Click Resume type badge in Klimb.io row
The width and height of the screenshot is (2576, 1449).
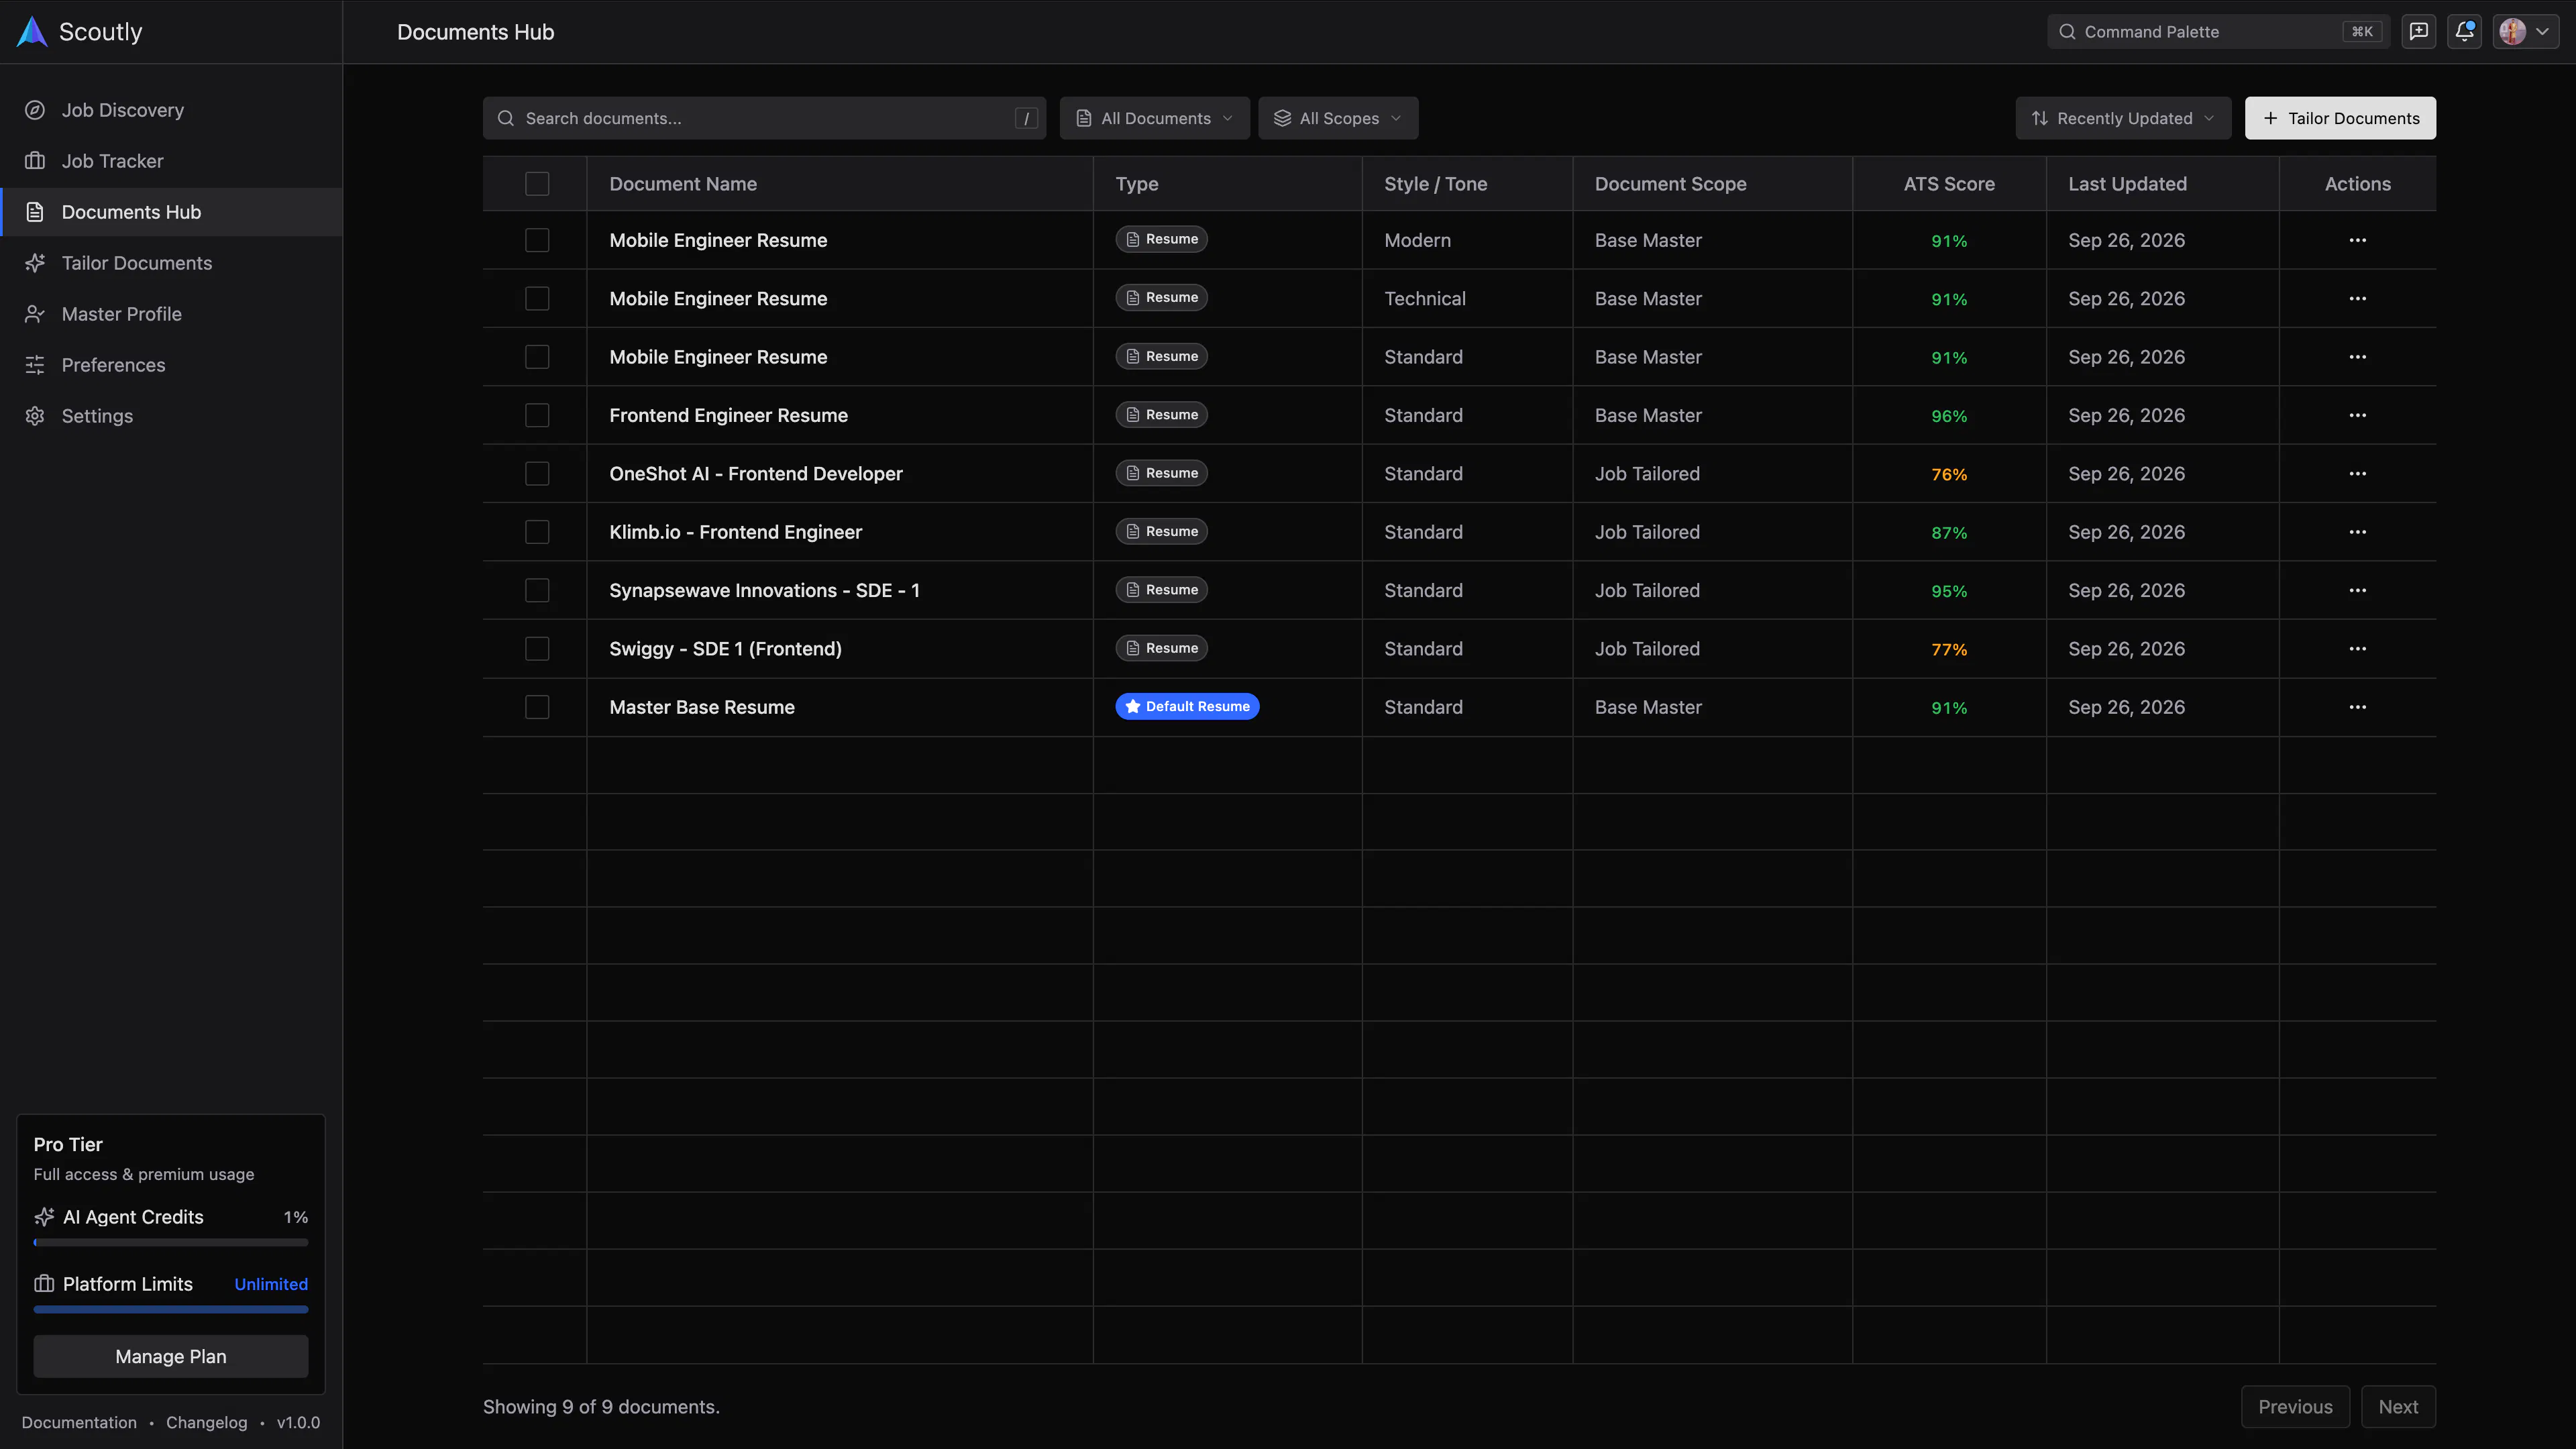[x=1161, y=531]
